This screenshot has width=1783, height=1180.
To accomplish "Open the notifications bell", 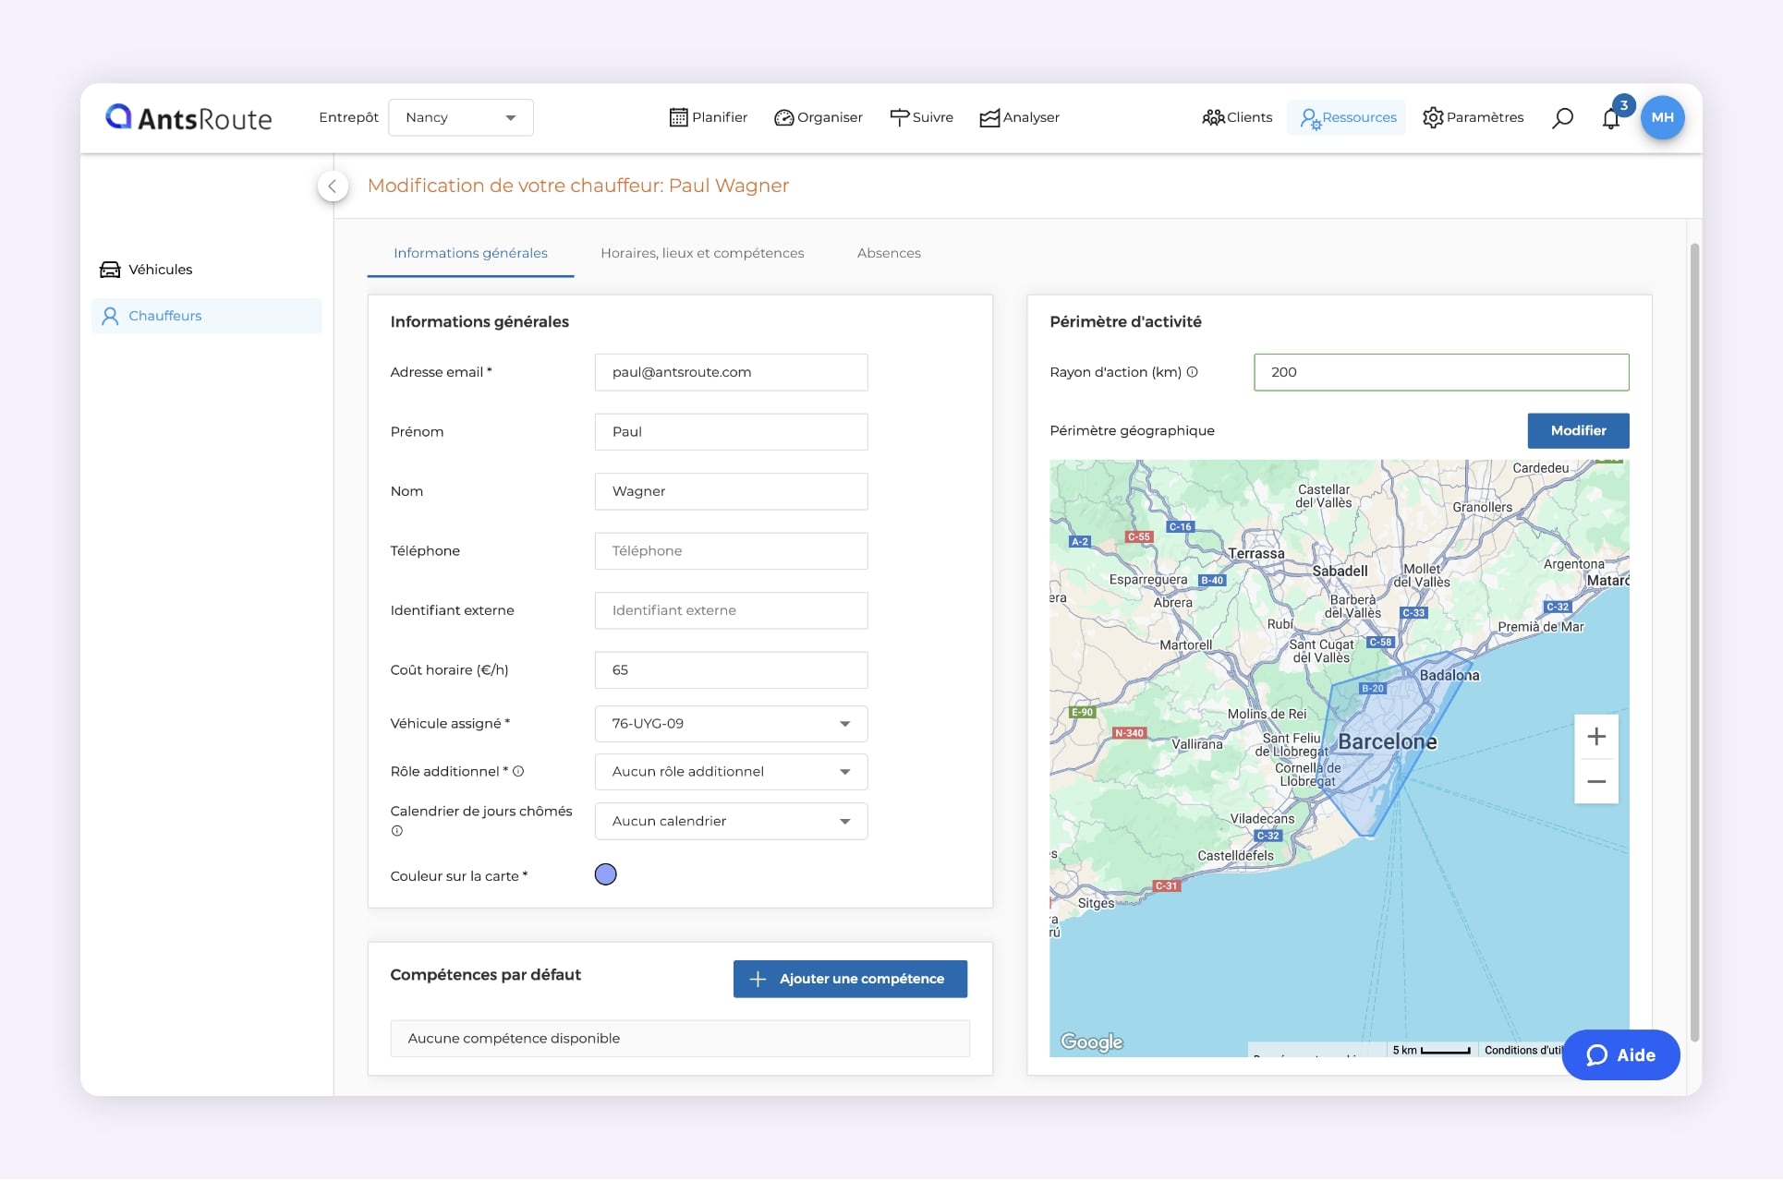I will (x=1610, y=118).
